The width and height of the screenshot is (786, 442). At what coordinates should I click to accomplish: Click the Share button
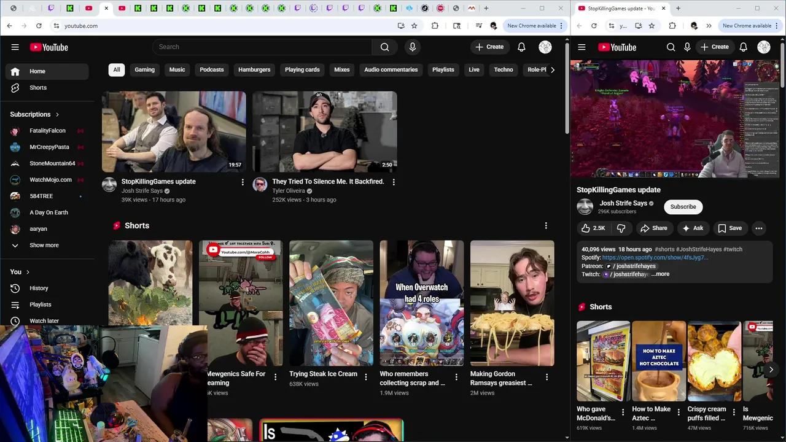[654, 228]
